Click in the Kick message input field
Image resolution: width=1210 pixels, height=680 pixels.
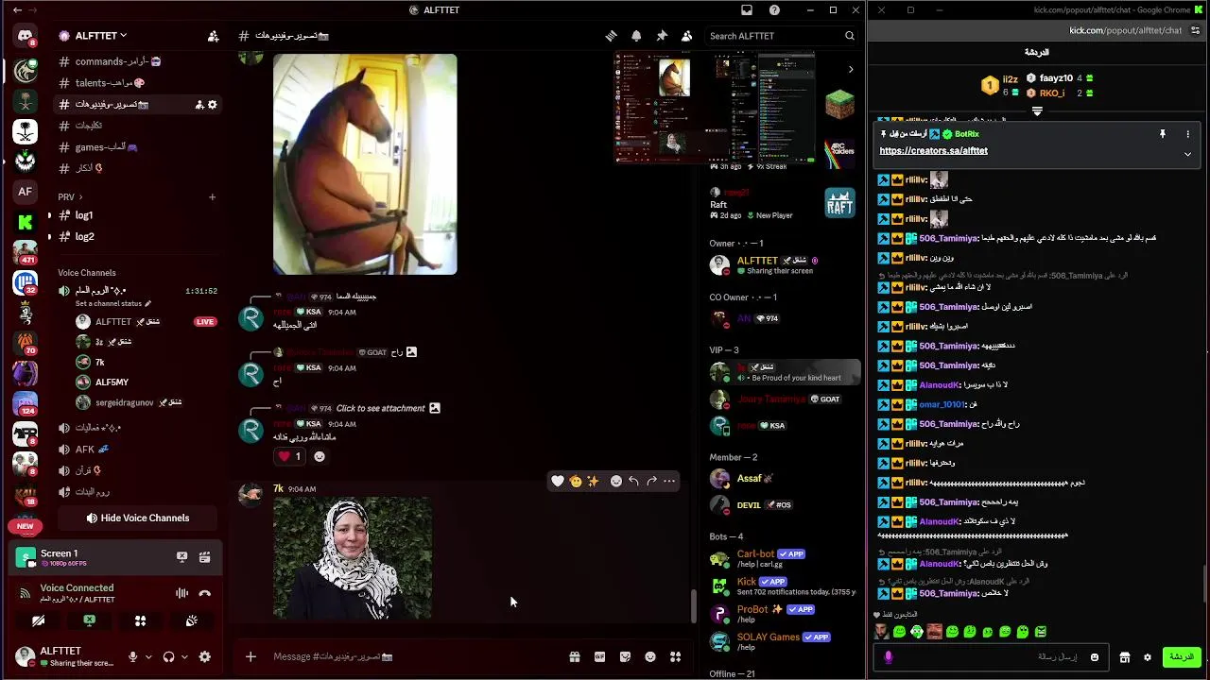[x=989, y=657]
